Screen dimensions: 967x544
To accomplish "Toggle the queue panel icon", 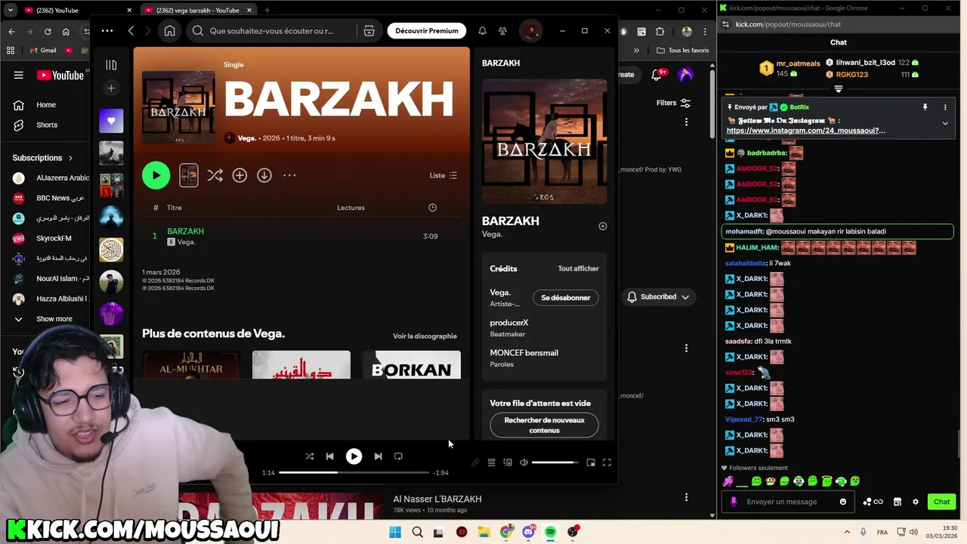I will click(x=491, y=462).
